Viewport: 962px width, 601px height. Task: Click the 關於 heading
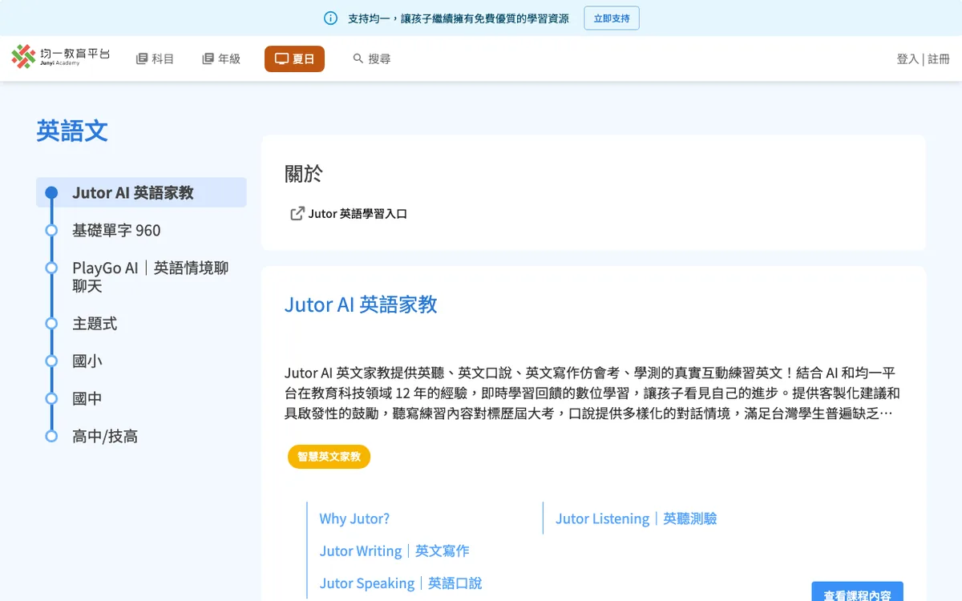click(304, 173)
